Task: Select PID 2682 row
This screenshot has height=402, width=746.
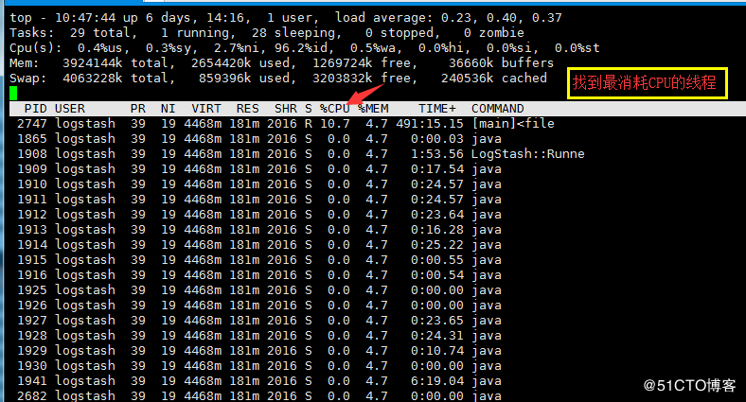Action: click(259, 395)
